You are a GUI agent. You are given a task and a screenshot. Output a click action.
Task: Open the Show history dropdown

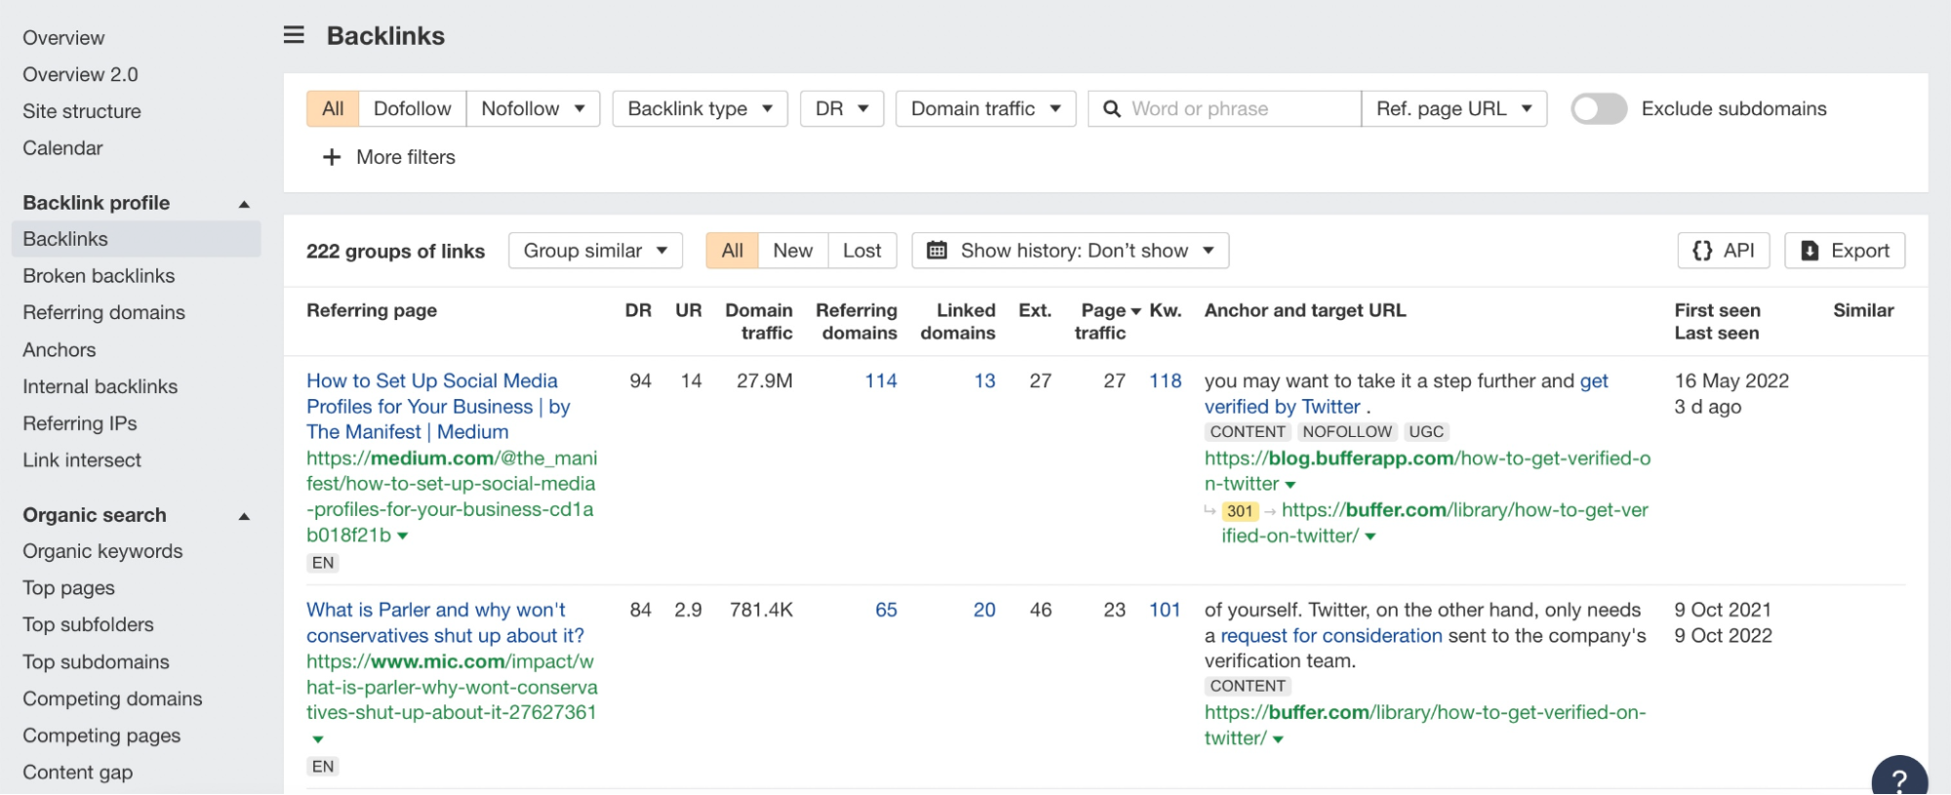1070,251
